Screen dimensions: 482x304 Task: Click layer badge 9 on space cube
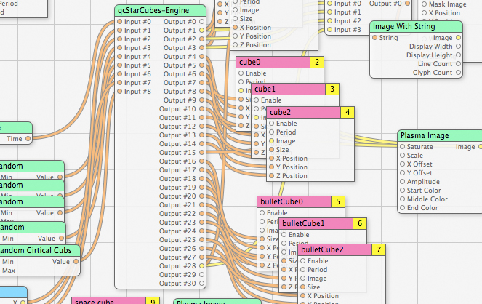(x=152, y=301)
